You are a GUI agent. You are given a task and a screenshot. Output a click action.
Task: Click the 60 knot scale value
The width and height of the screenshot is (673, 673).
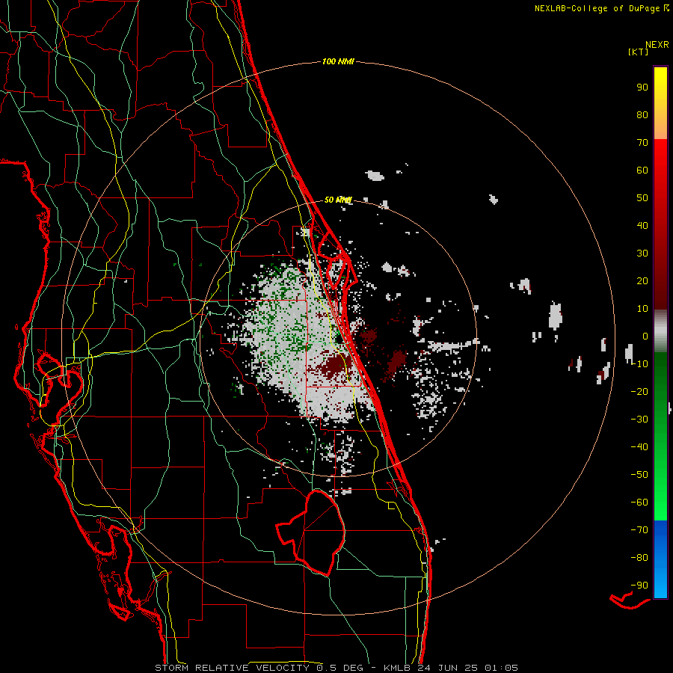coord(642,170)
